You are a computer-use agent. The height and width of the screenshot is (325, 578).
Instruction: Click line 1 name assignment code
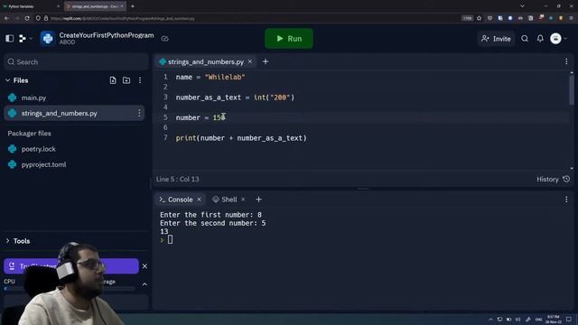(210, 77)
